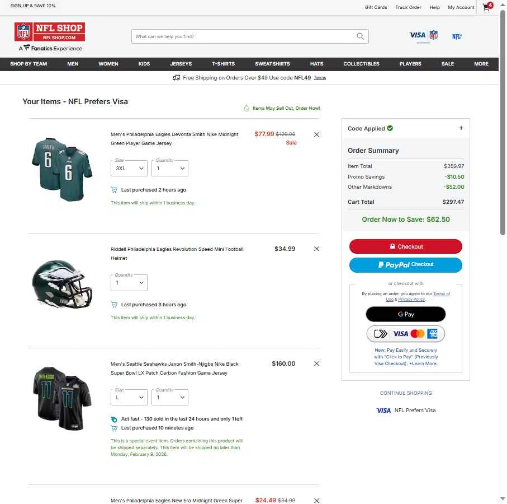Open the Help link
This screenshot has width=507, height=504.
pyautogui.click(x=434, y=7)
